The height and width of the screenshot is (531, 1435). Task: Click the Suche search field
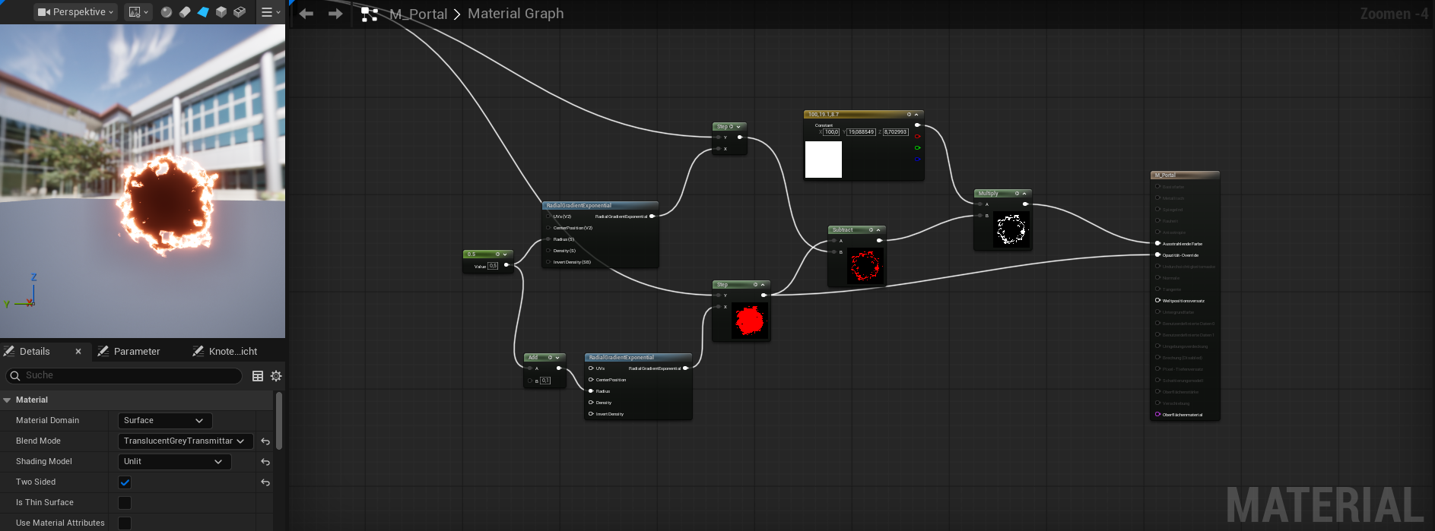click(124, 375)
